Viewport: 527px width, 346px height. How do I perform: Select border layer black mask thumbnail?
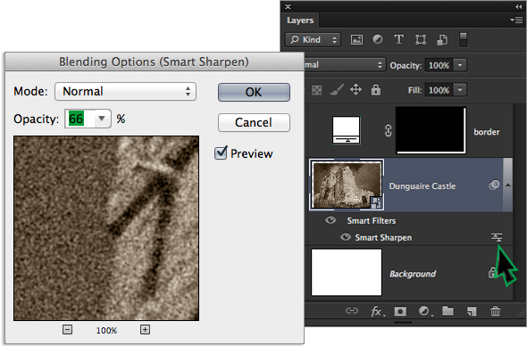431,130
